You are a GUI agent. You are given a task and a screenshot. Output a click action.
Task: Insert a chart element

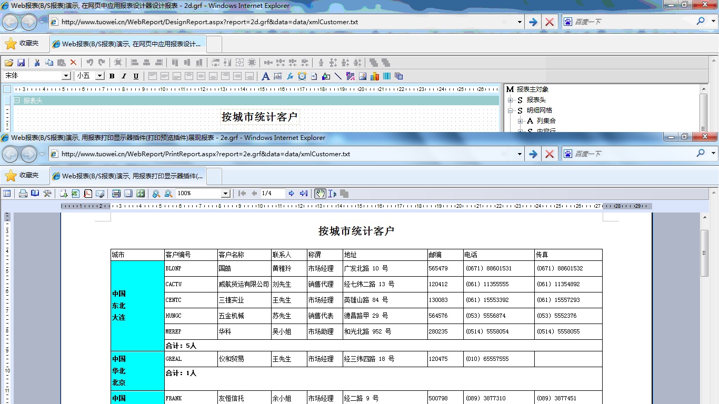(375, 76)
